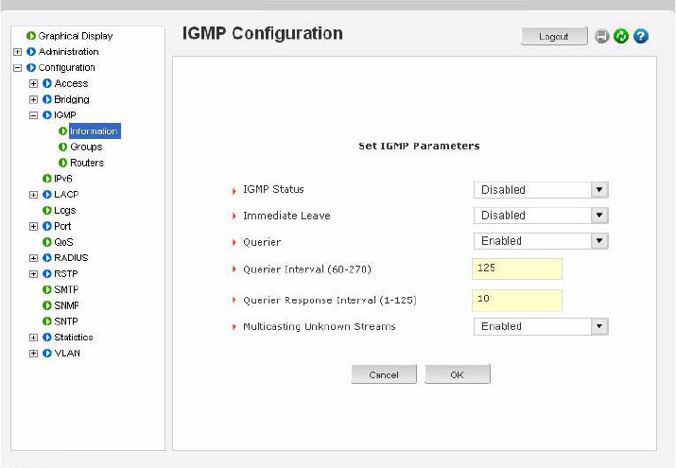Click the RADIUS blue bullet icon

pos(47,258)
